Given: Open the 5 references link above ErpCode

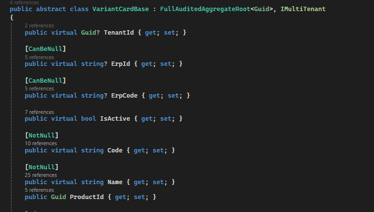Looking at the screenshot, I should [39, 88].
